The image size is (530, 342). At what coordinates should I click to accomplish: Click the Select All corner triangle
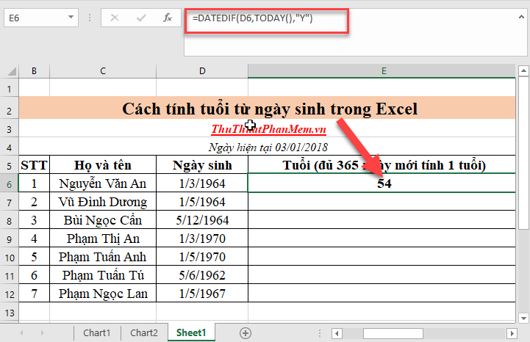click(12, 71)
